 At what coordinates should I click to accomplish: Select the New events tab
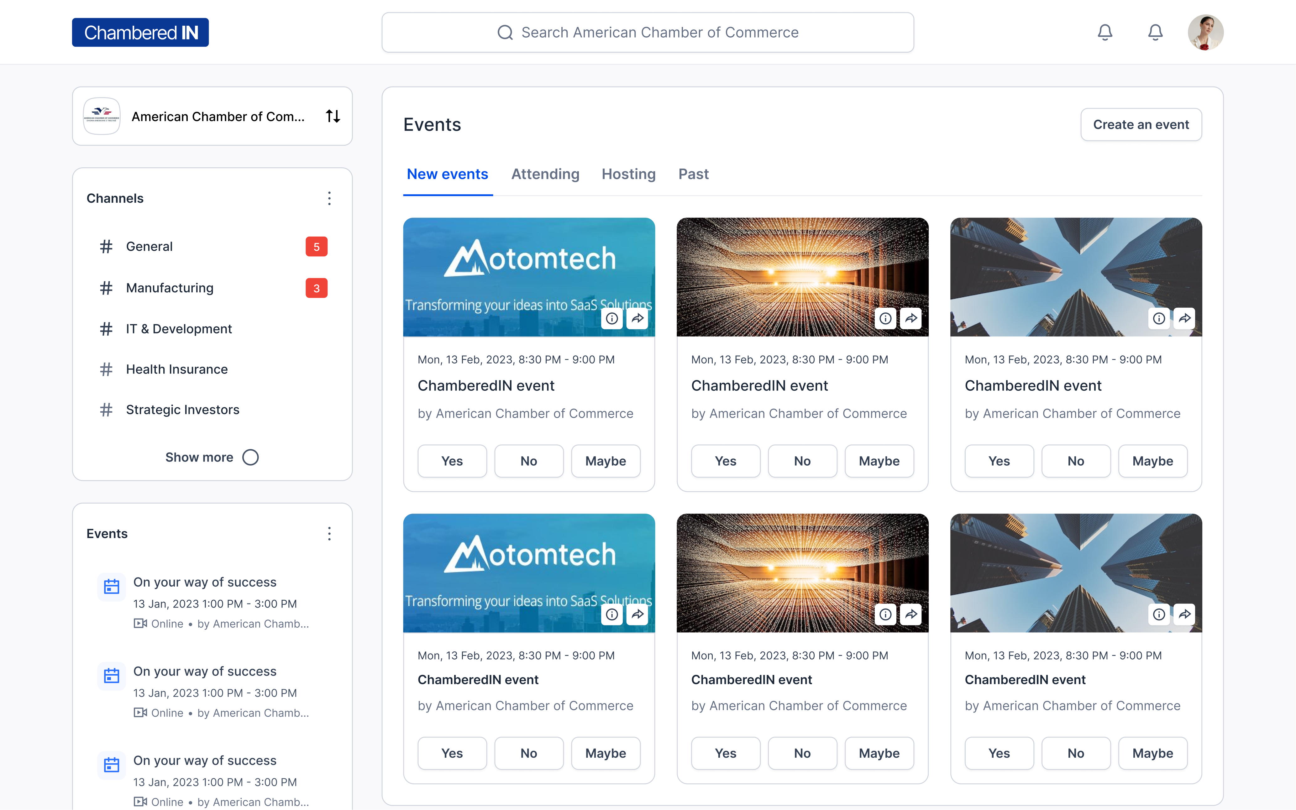click(447, 174)
